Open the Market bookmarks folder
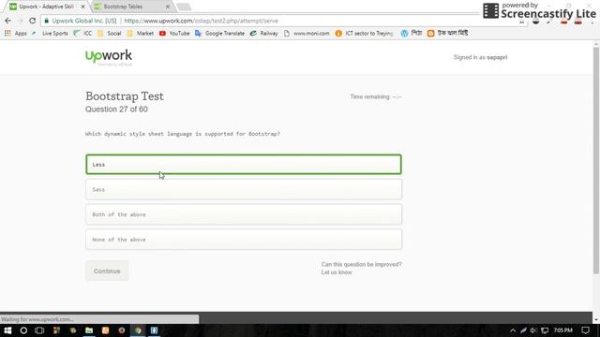Viewport: 600px width, 337px height. pos(140,34)
